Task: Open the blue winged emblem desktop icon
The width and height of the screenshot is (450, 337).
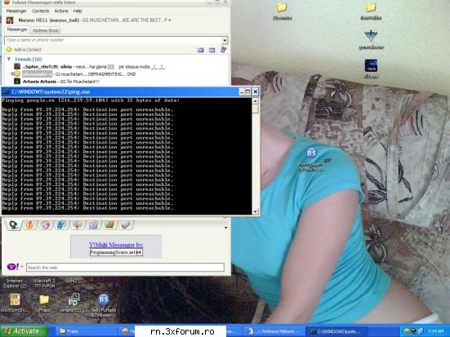Action: (371, 40)
